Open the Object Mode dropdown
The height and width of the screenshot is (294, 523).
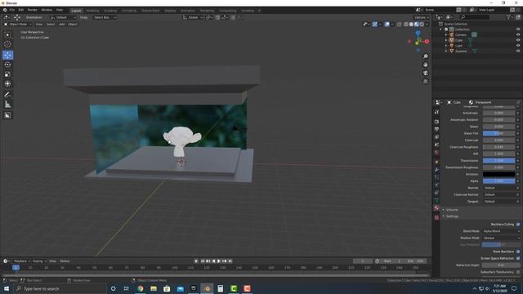pyautogui.click(x=18, y=24)
